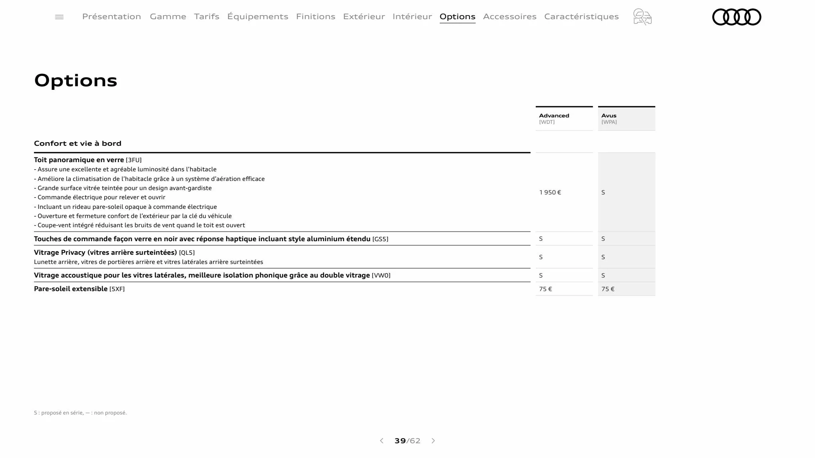Click the Avus [WPA] column header
The height and width of the screenshot is (458, 815).
626,119
